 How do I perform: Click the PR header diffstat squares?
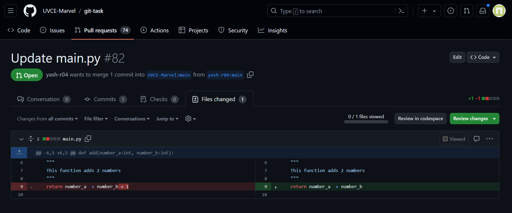click(x=490, y=98)
